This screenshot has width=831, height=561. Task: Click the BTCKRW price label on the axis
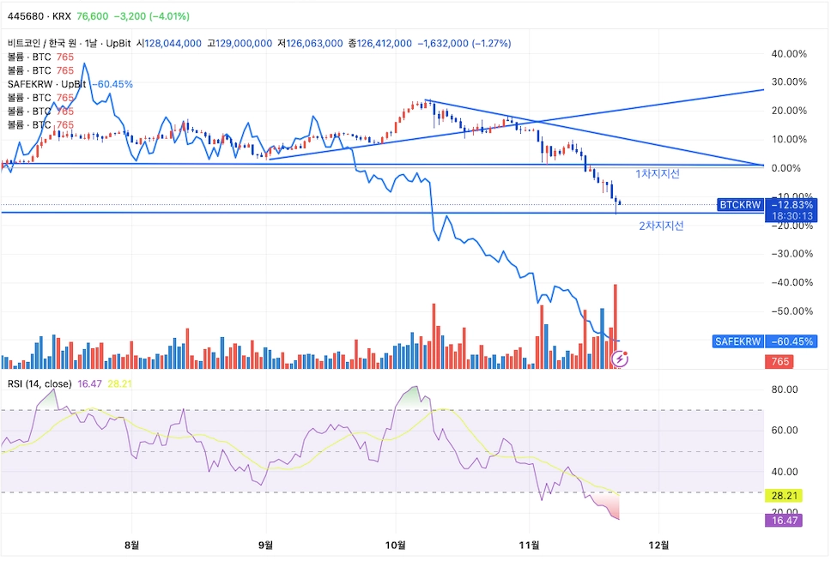click(x=740, y=204)
